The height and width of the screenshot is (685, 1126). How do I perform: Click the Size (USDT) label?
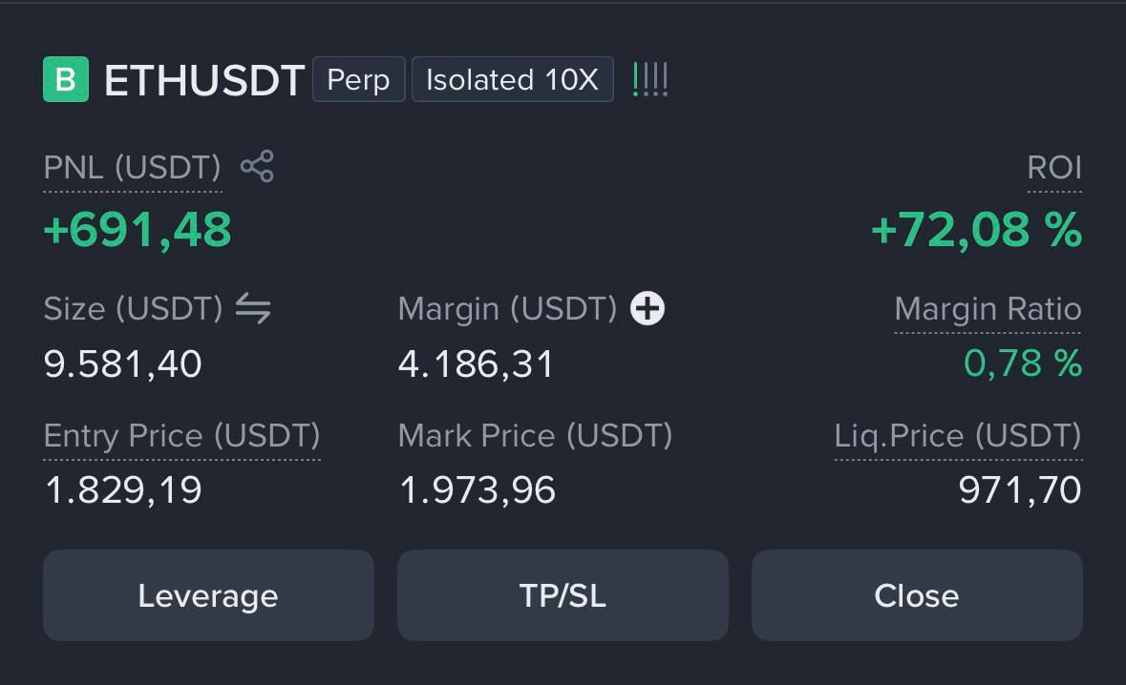tap(133, 309)
